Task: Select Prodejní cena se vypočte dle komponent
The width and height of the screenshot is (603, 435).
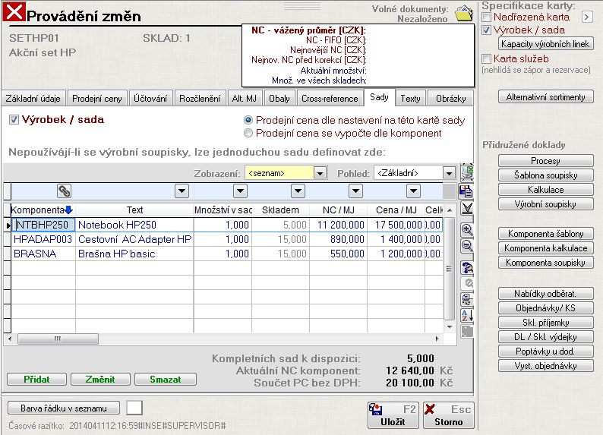Action: point(248,133)
